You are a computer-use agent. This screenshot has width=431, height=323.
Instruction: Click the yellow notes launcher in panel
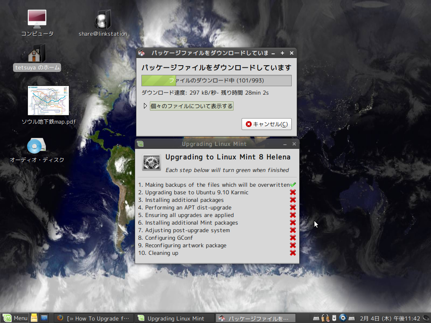pos(34,318)
